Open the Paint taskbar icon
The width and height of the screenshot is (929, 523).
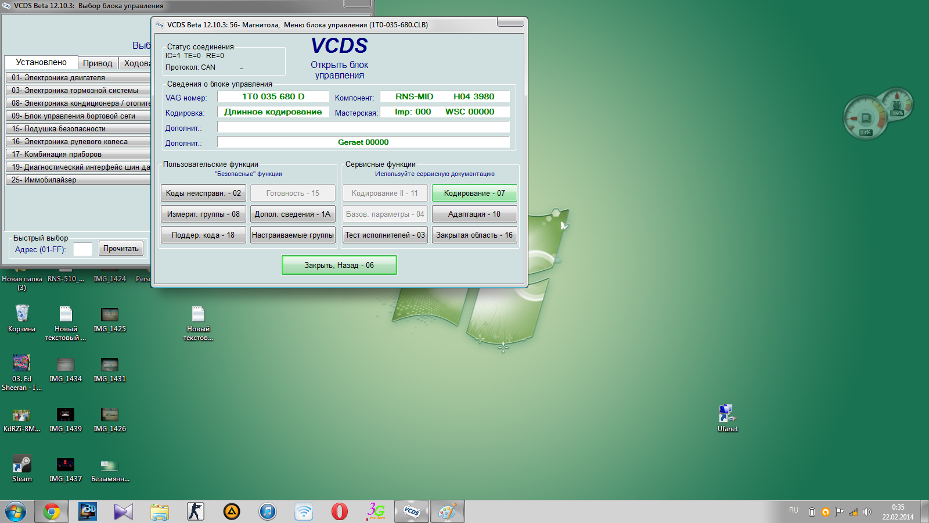(x=447, y=511)
